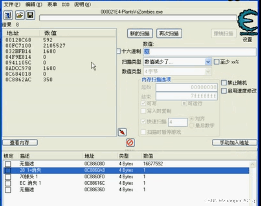Check the 禁止随机 option

pyautogui.click(x=224, y=82)
